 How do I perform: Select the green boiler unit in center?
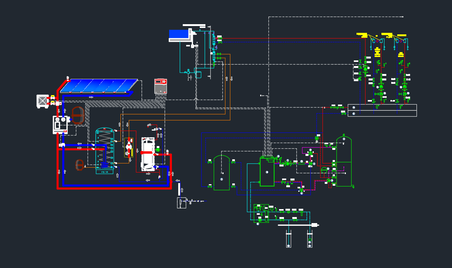(267, 172)
